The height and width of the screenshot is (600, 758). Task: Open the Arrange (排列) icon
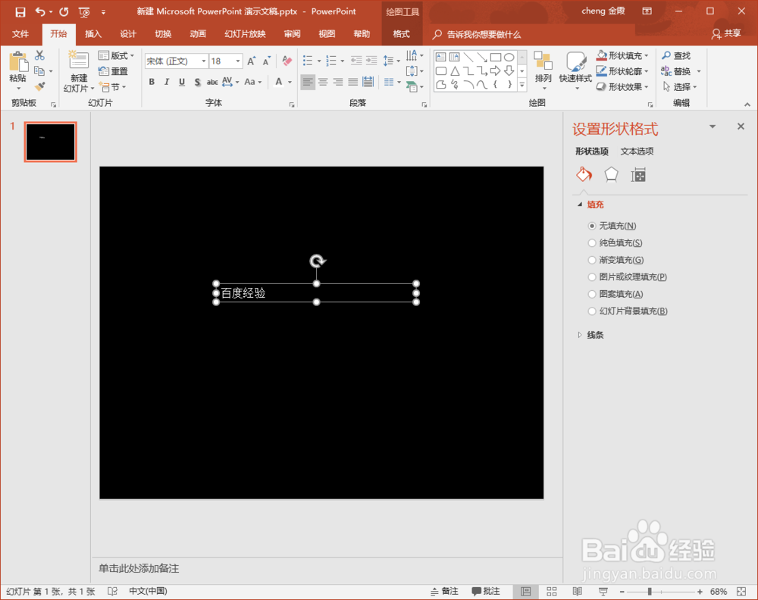pyautogui.click(x=543, y=61)
